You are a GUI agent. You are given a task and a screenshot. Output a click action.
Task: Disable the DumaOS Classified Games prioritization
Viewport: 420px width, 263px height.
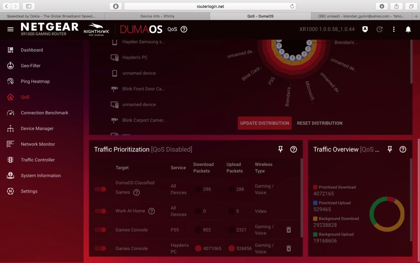click(100, 189)
